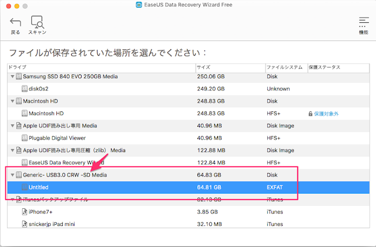The width and height of the screenshot is (376, 247).
Task: Click the 122.84 MB size value
Action: tap(211, 163)
